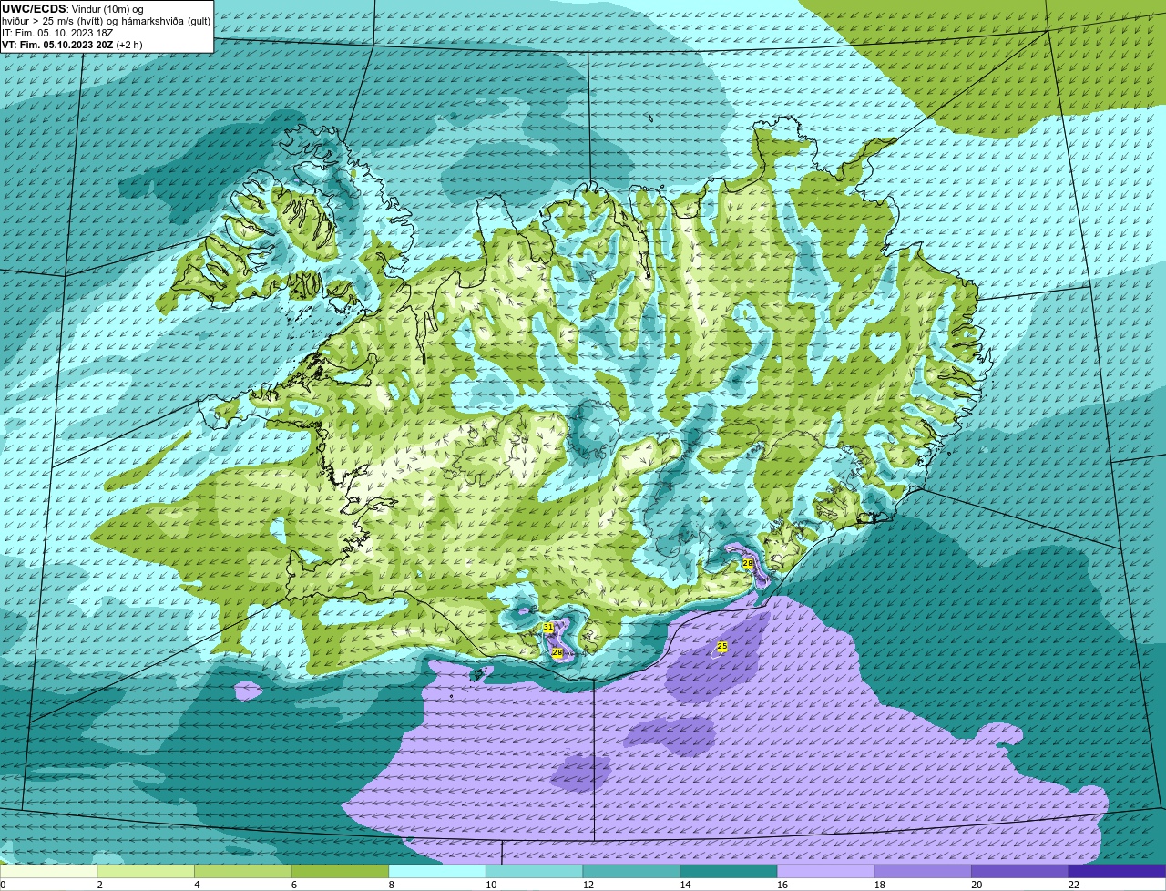Image resolution: width=1166 pixels, height=891 pixels.
Task: Click the 16–18 m/s light purple legend swatch
Action: coord(826,871)
